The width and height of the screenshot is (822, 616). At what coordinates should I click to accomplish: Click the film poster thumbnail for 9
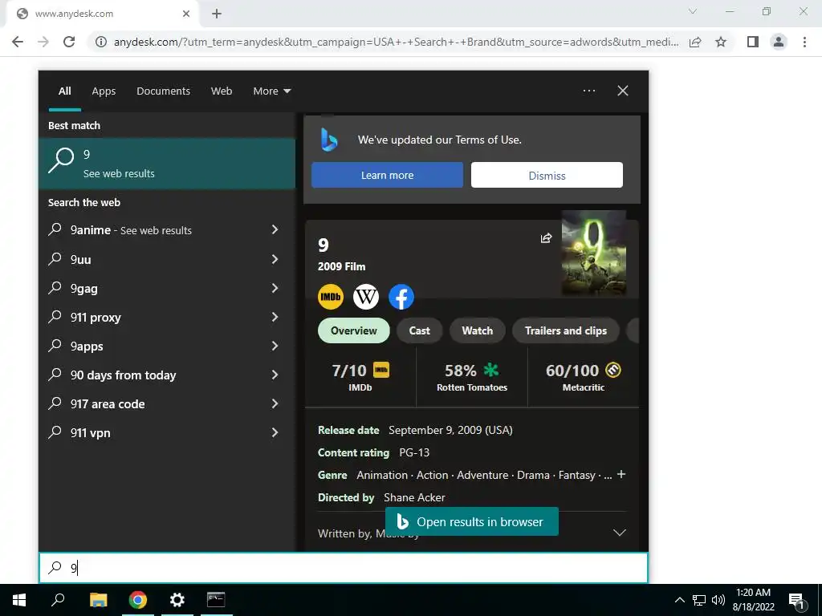594,253
